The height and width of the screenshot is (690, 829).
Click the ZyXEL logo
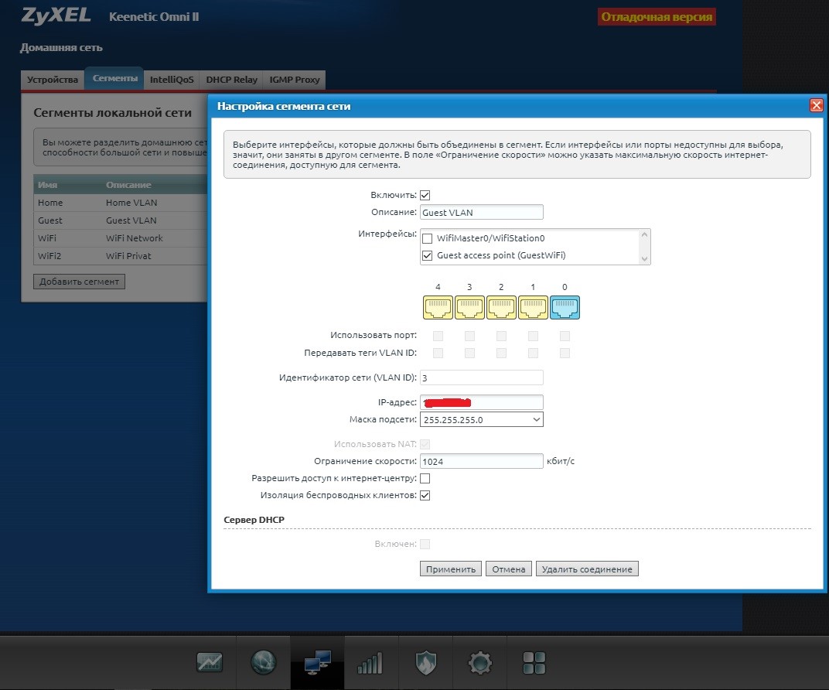click(x=56, y=16)
